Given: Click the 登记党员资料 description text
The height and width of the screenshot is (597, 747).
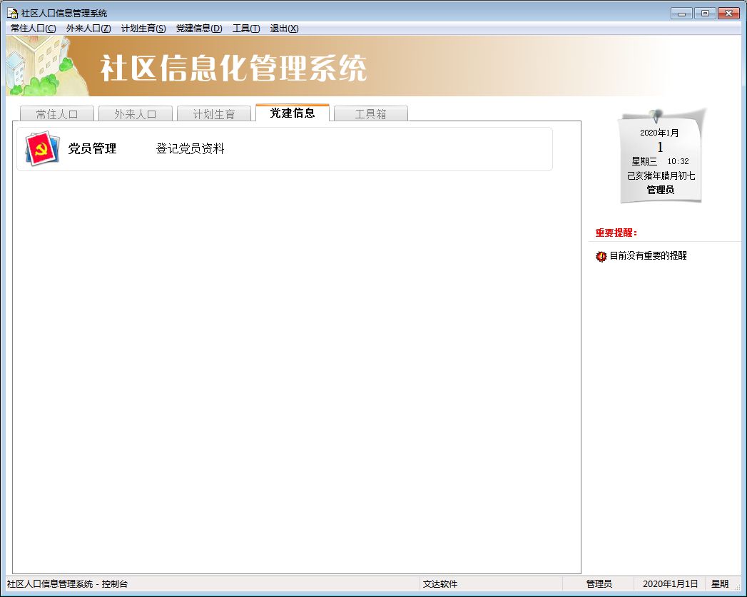Looking at the screenshot, I should point(190,149).
